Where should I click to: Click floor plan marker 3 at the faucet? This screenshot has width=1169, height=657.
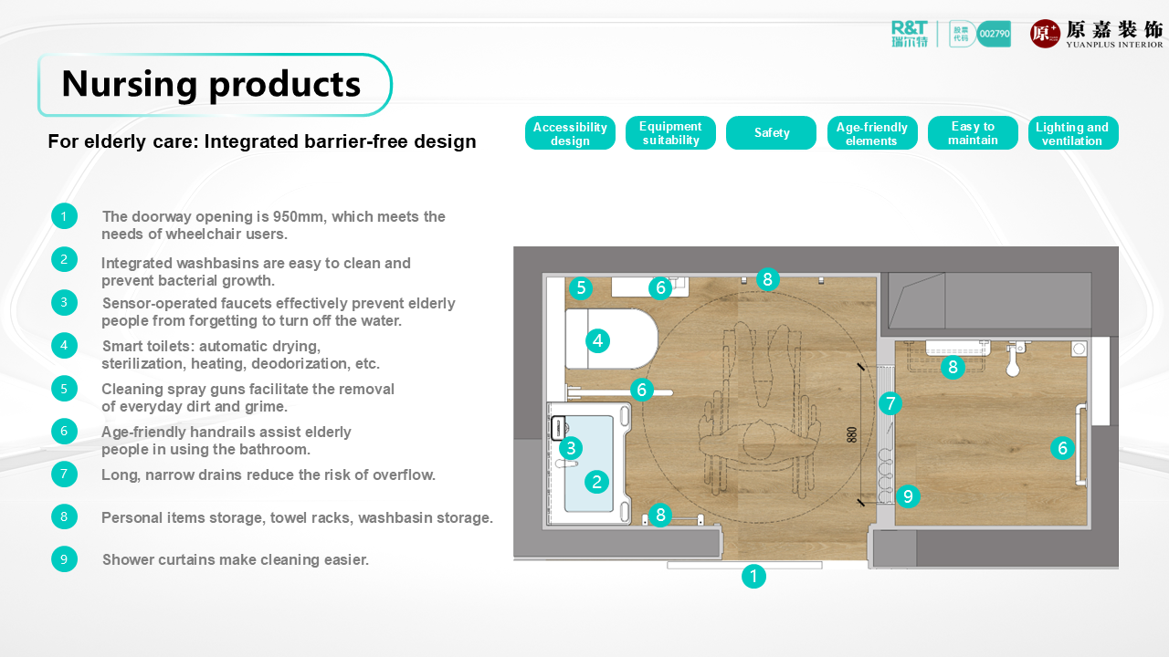tap(570, 448)
